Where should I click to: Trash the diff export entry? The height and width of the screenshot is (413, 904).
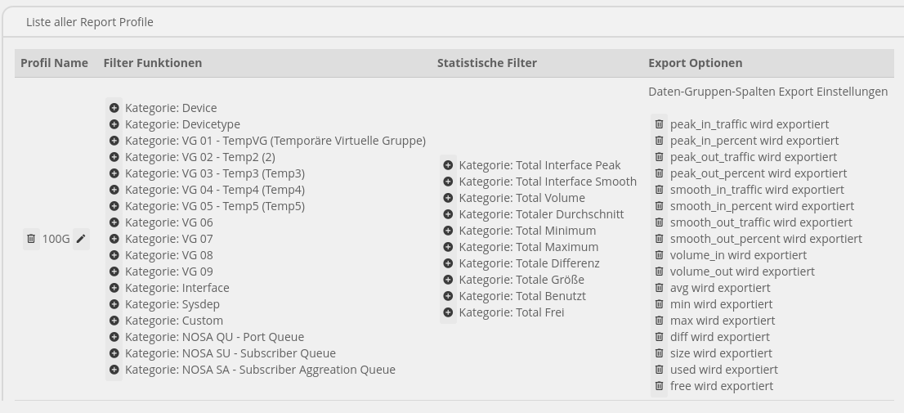point(659,337)
